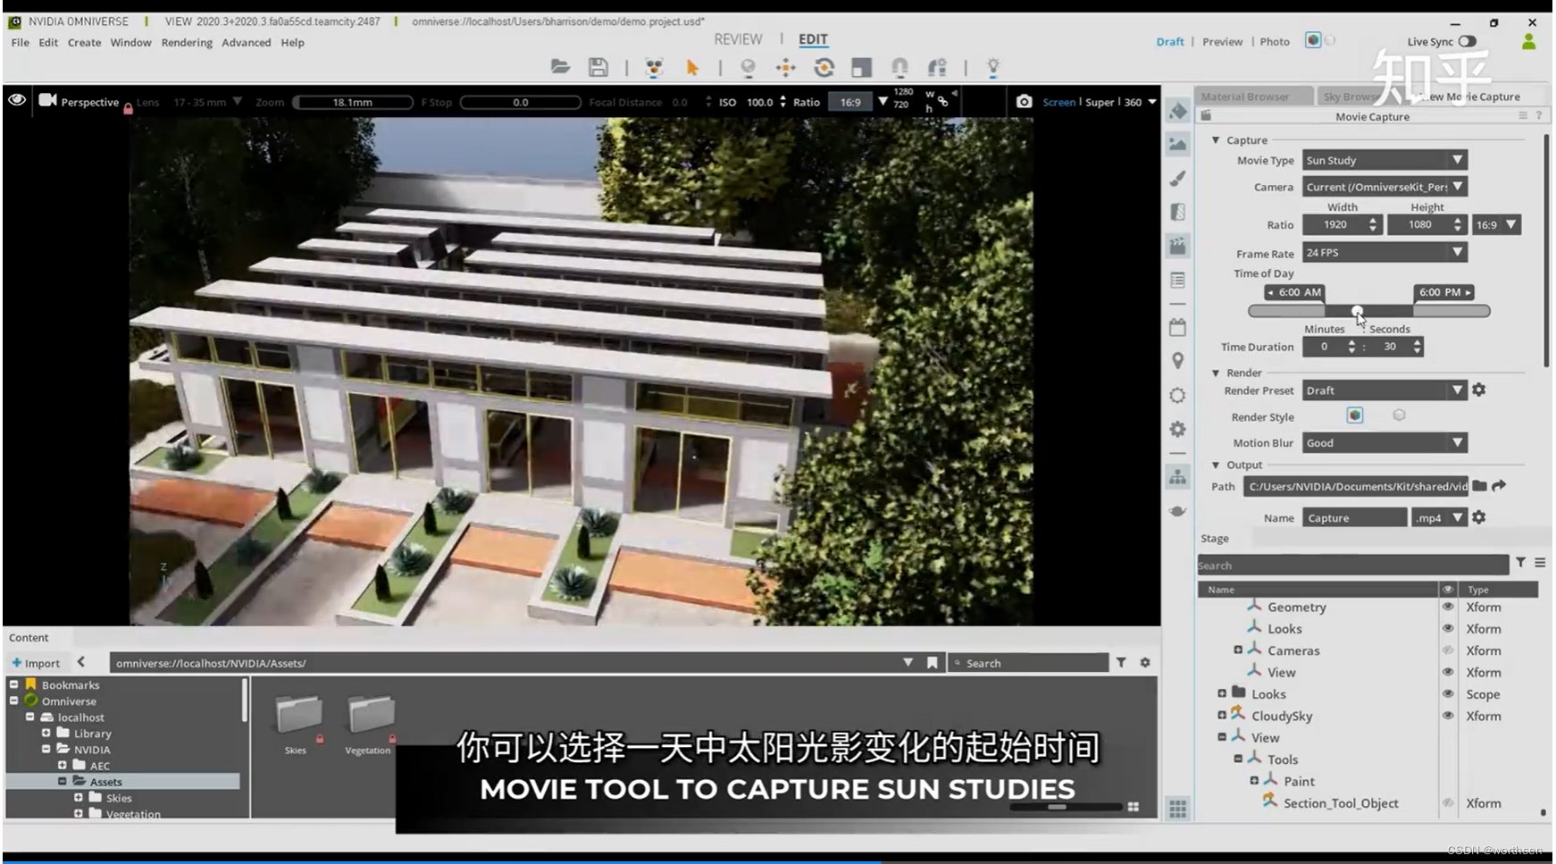Toggle visibility of Cameras item
The image size is (1556, 864).
tap(1448, 650)
